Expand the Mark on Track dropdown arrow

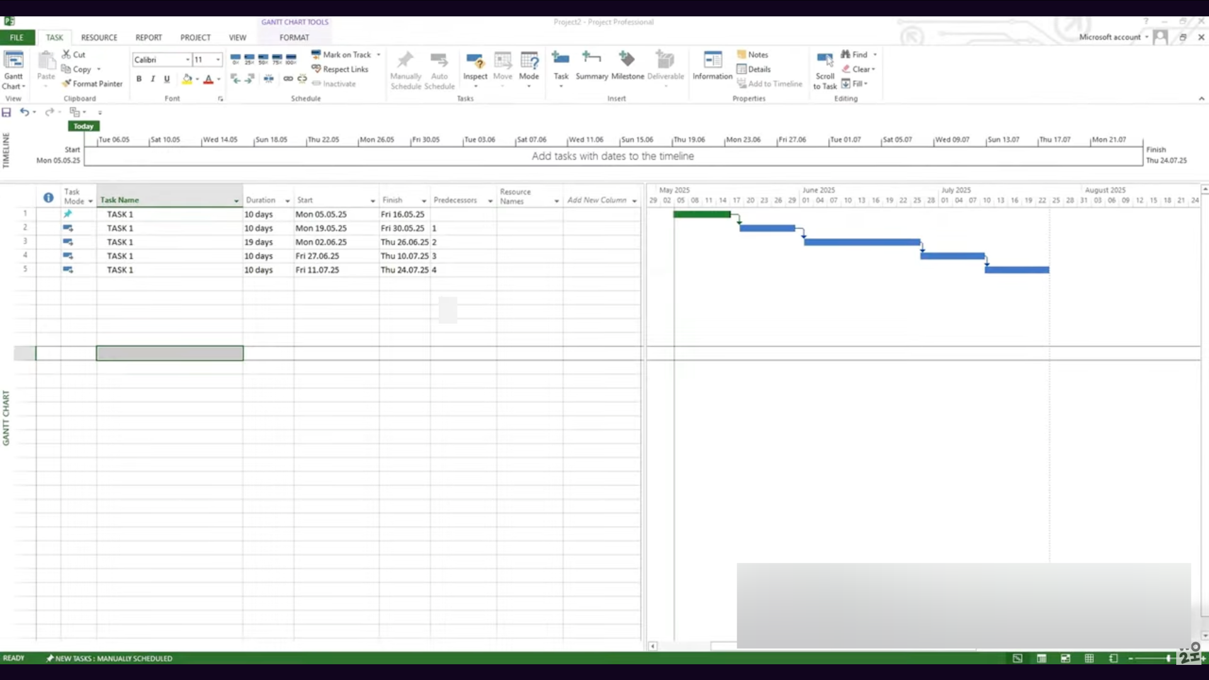pyautogui.click(x=378, y=55)
